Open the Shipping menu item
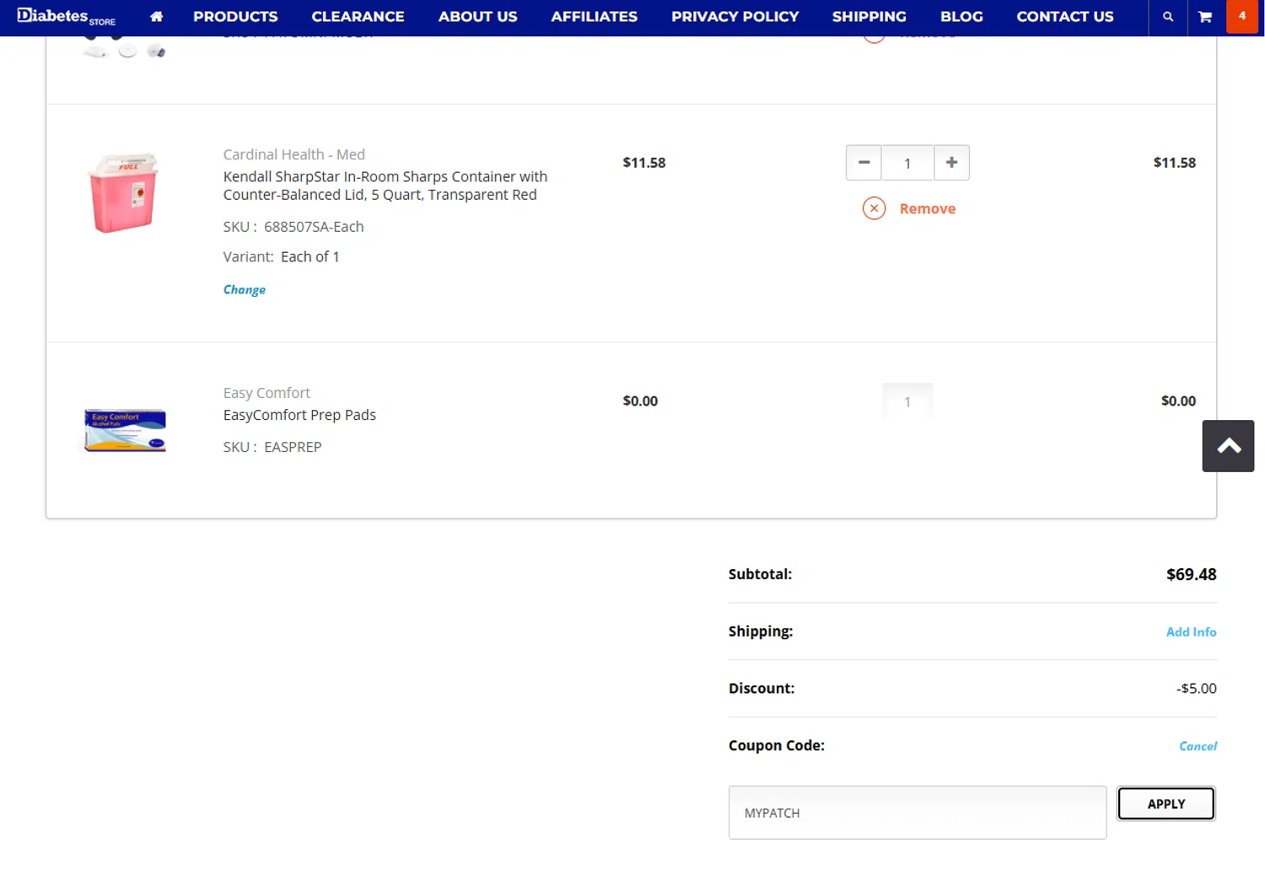 click(x=869, y=16)
